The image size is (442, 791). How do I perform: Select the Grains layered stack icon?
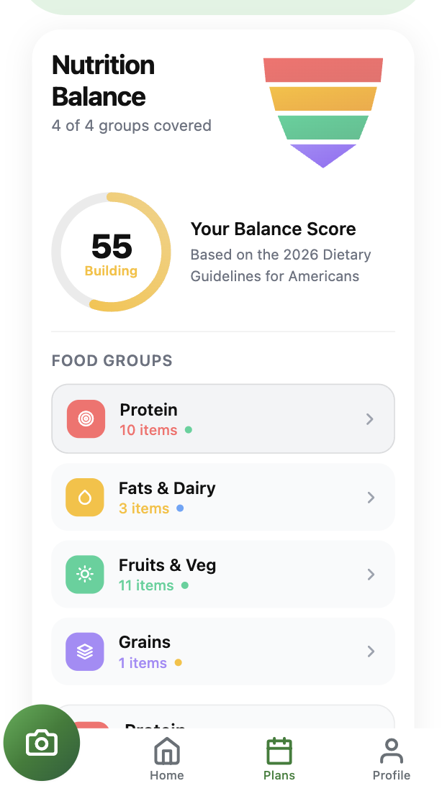(85, 651)
